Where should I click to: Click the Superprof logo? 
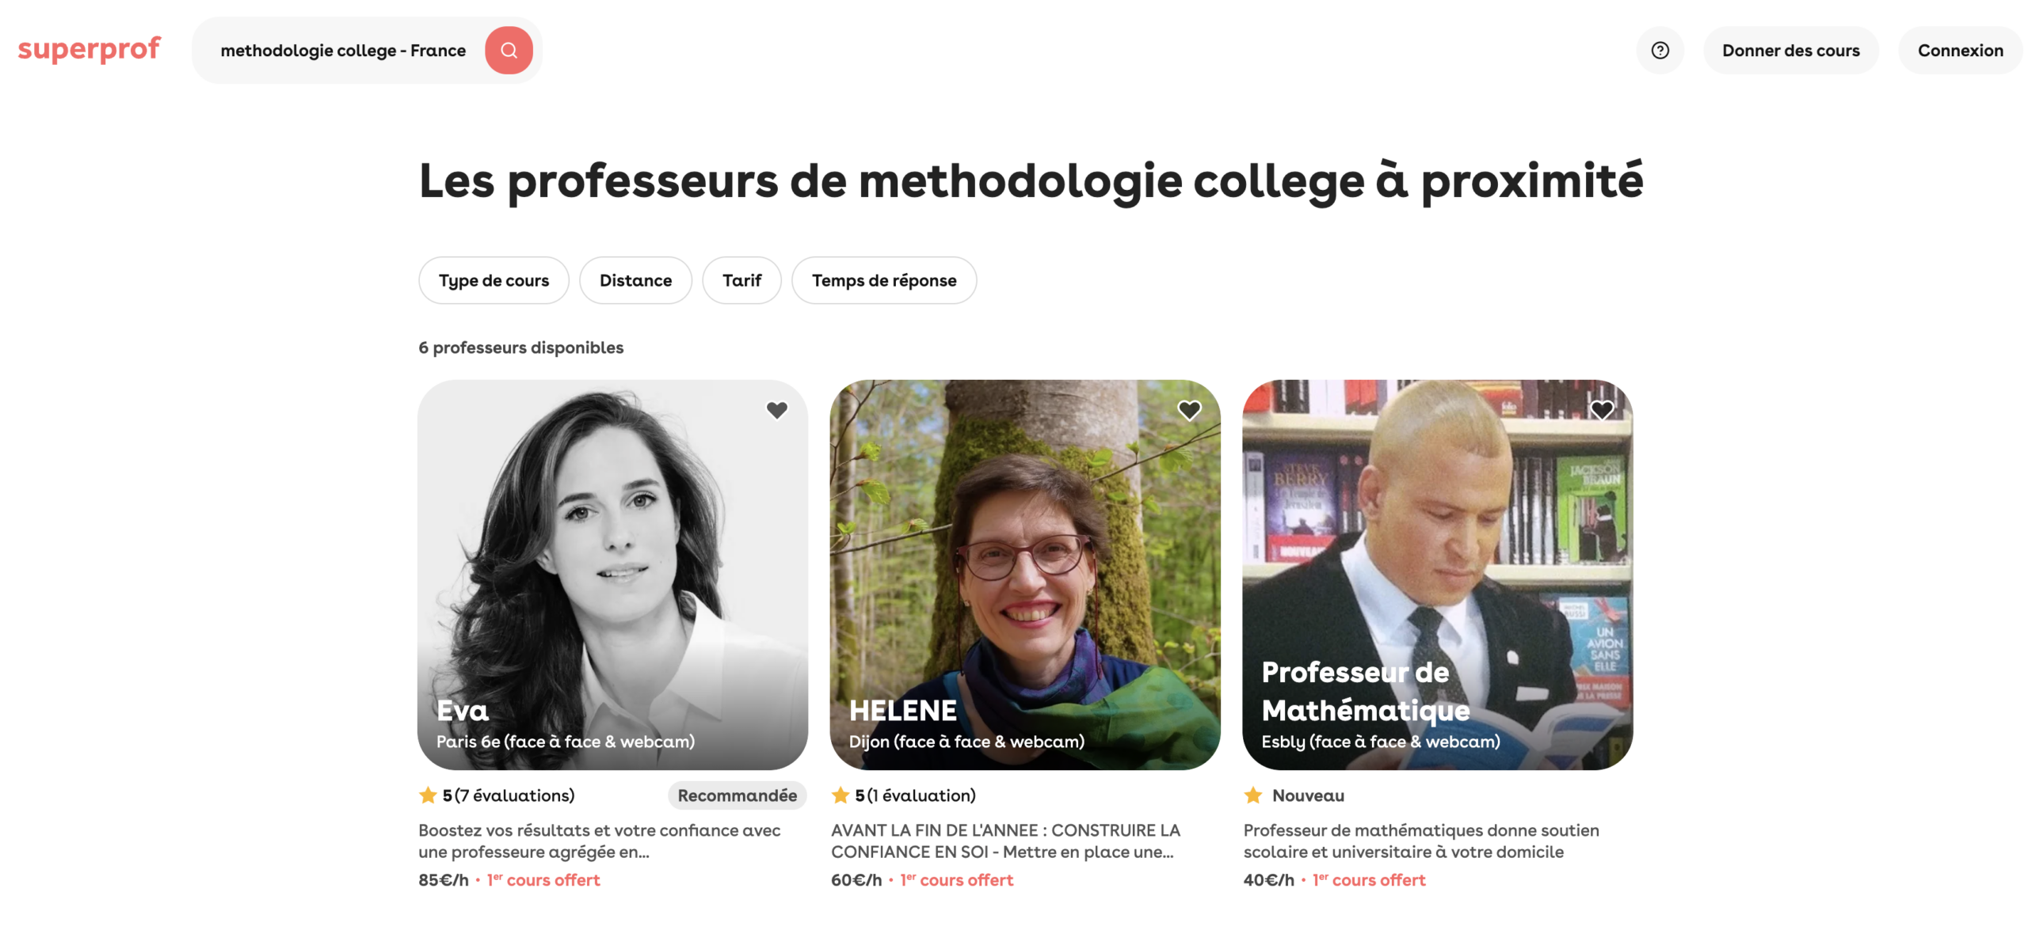pos(88,49)
